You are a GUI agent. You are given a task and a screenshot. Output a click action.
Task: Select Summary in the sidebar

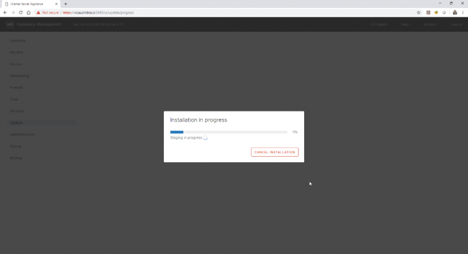coord(18,41)
